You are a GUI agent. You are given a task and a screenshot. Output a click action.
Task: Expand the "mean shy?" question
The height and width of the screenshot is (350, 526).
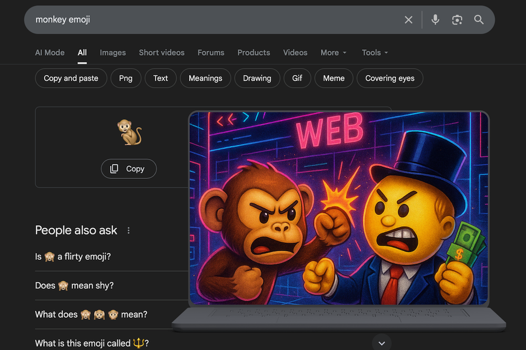[x=74, y=285]
